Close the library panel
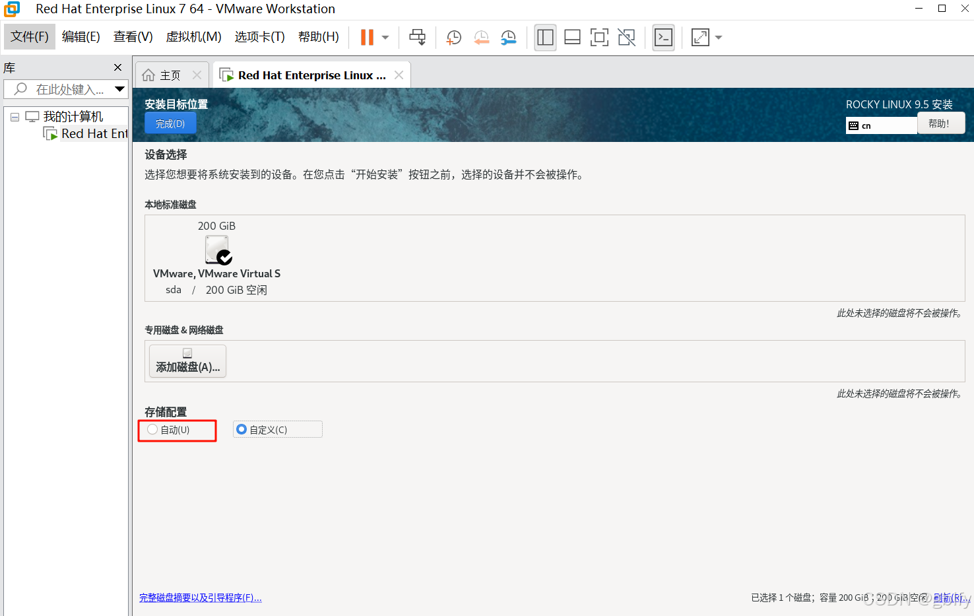Image resolution: width=974 pixels, height=616 pixels. pyautogui.click(x=117, y=67)
